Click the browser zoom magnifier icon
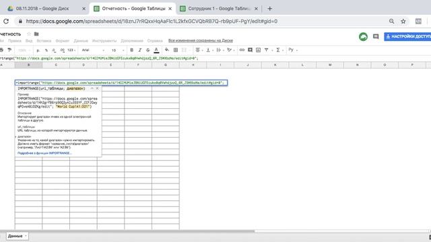 point(391,21)
